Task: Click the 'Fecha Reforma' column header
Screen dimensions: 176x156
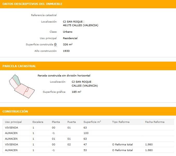Action: tap(155, 122)
